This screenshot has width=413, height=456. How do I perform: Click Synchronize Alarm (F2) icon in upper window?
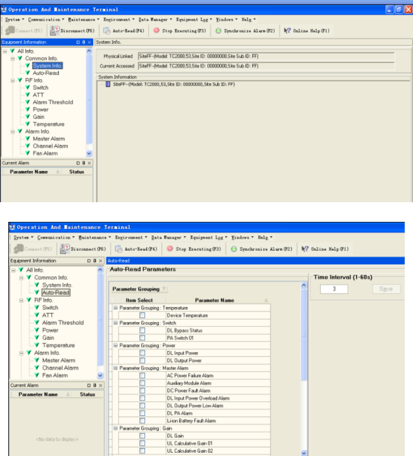218,31
